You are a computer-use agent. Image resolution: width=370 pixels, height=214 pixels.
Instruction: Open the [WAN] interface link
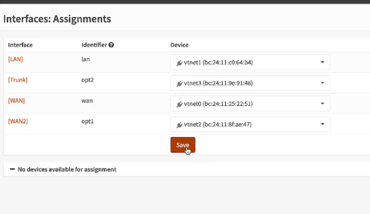pos(16,101)
